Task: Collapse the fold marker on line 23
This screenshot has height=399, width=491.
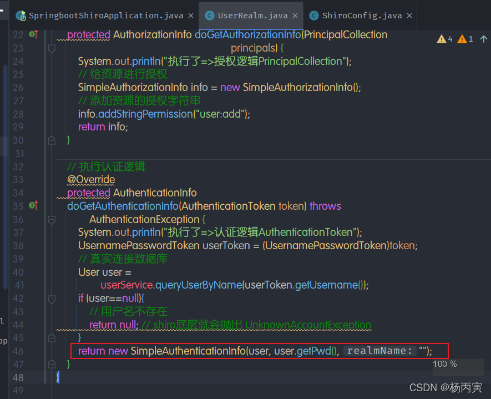Action: (52, 48)
